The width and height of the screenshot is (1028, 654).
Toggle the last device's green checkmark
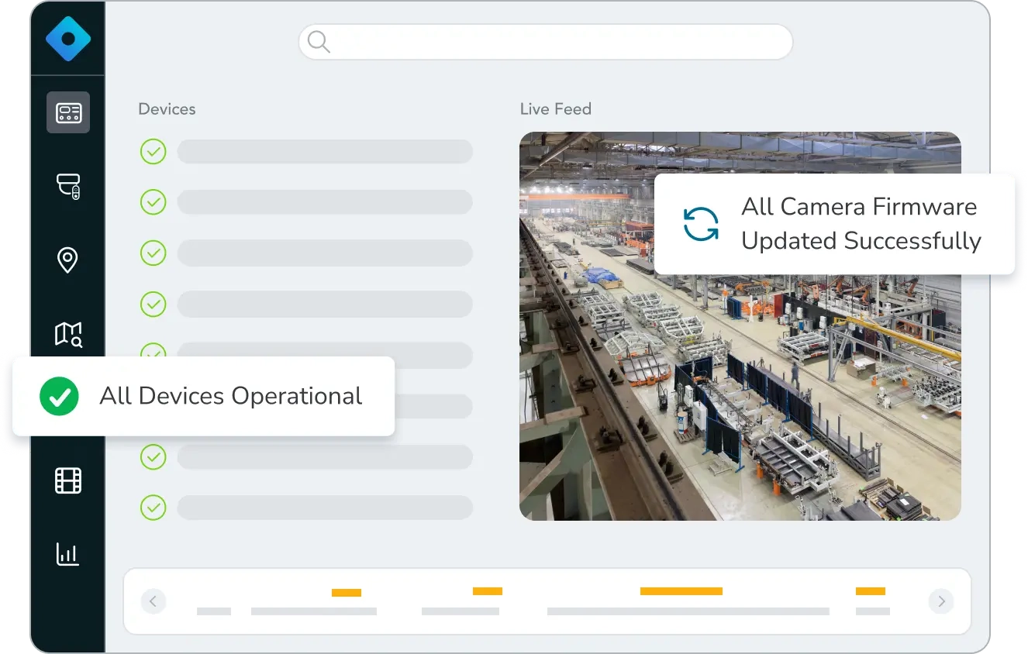tap(154, 508)
